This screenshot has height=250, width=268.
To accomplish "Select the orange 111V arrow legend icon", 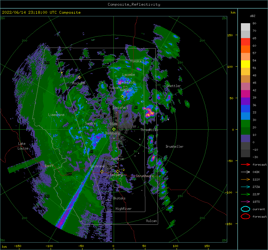I will click(245, 179).
